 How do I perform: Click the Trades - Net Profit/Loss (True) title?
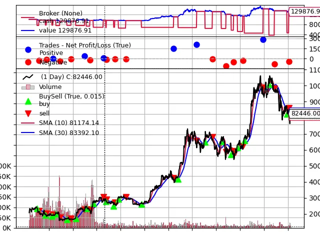pos(85,45)
